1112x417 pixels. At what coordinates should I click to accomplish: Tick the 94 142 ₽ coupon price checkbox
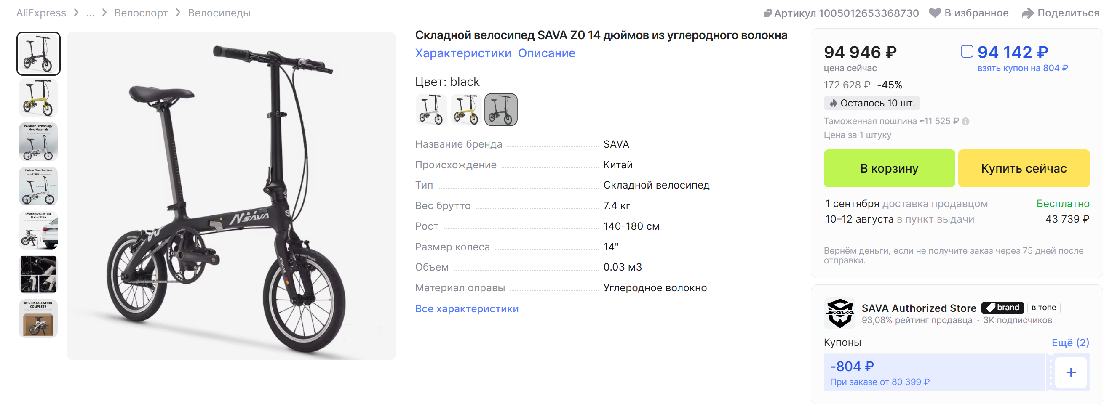(x=967, y=52)
